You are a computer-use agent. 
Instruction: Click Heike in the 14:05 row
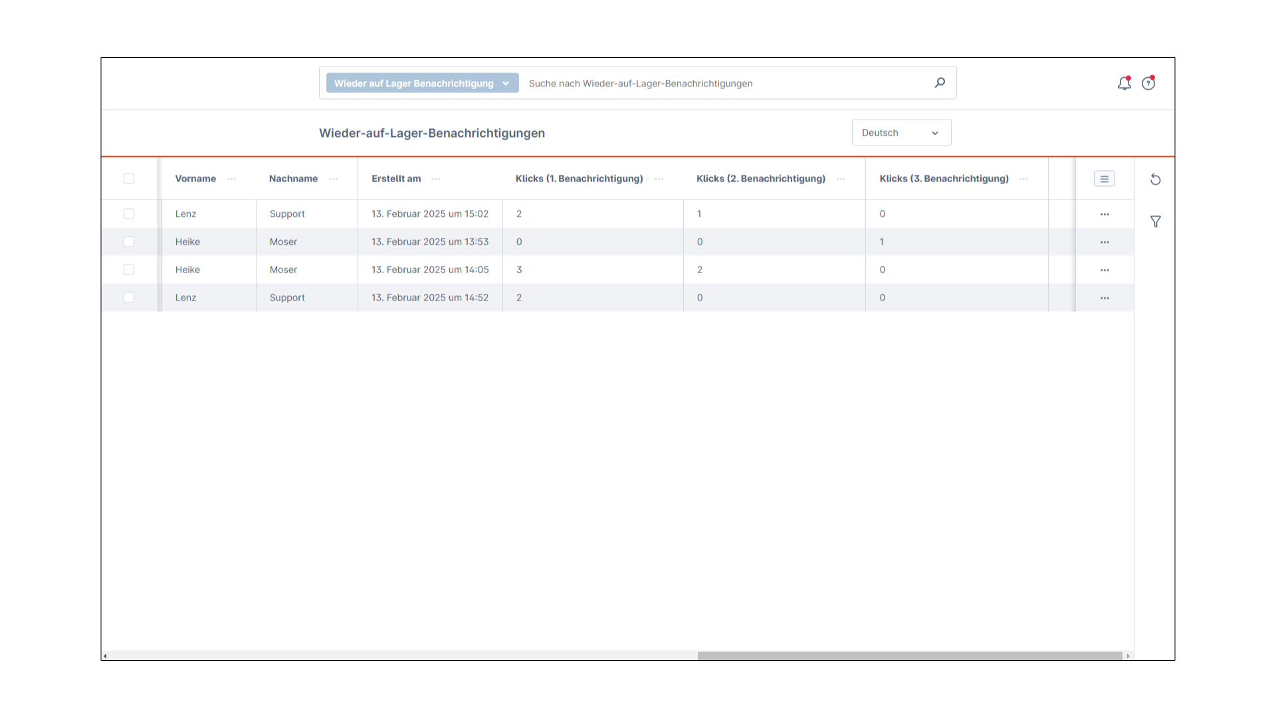(187, 270)
